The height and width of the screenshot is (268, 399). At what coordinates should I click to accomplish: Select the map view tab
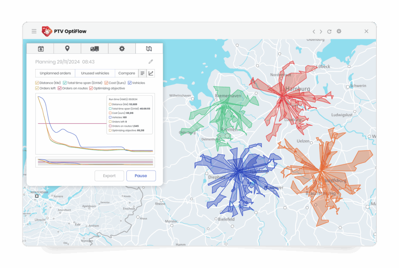149,49
